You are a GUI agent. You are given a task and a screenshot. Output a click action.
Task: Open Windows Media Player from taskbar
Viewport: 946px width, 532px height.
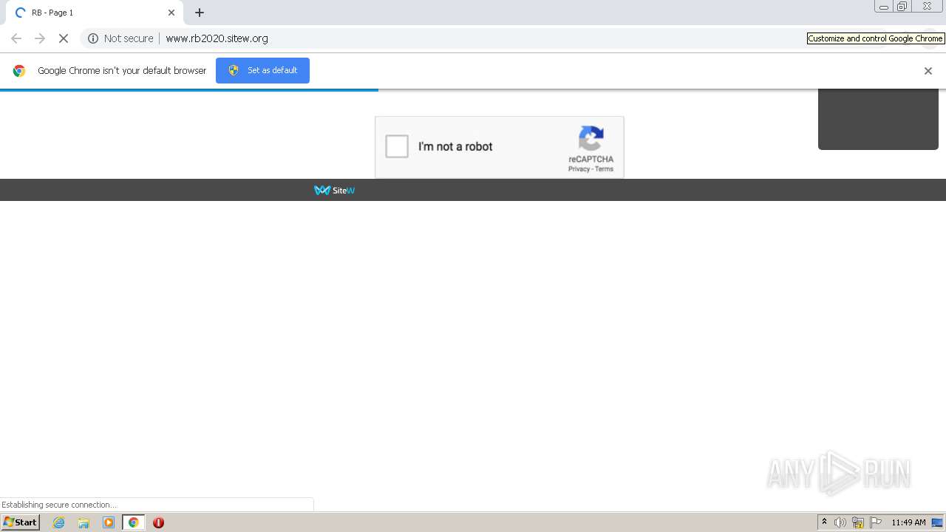tap(109, 522)
